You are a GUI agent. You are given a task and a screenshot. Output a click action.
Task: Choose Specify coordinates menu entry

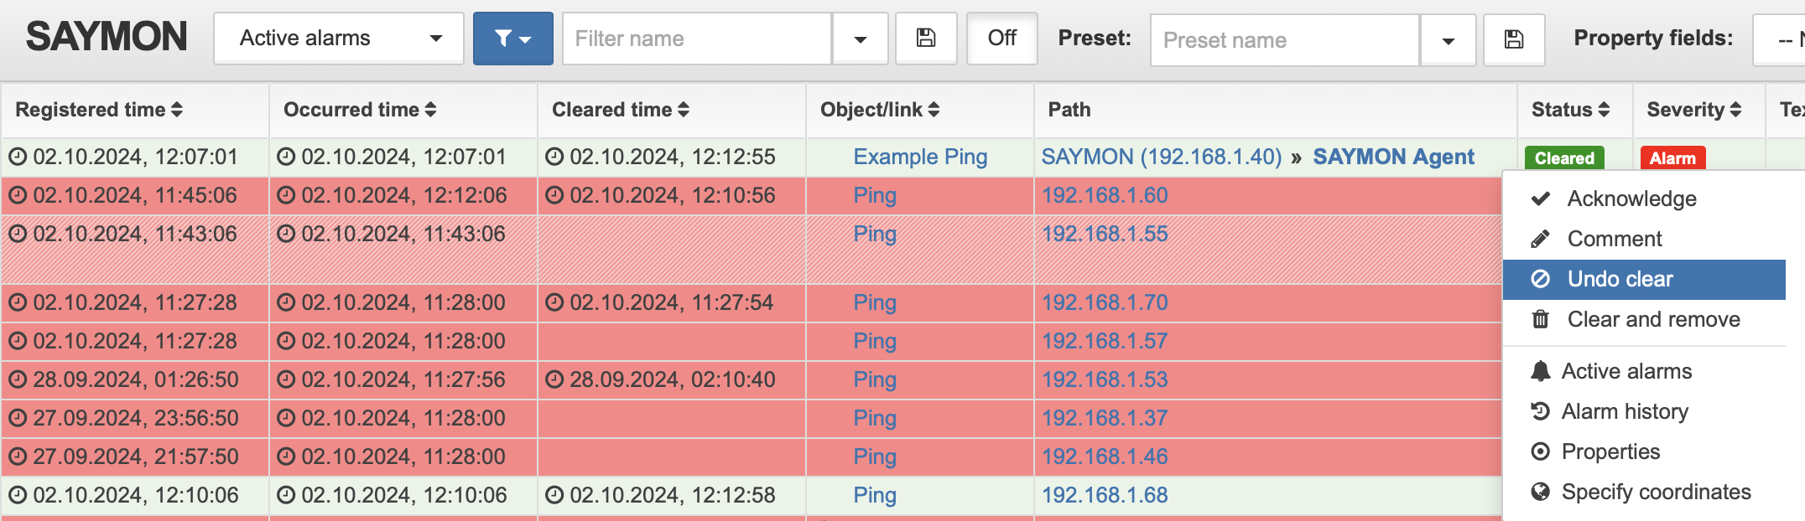click(1644, 492)
